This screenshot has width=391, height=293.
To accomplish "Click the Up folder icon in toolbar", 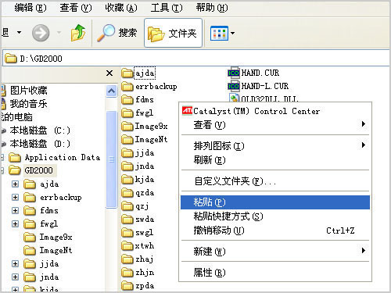I will coord(78,33).
